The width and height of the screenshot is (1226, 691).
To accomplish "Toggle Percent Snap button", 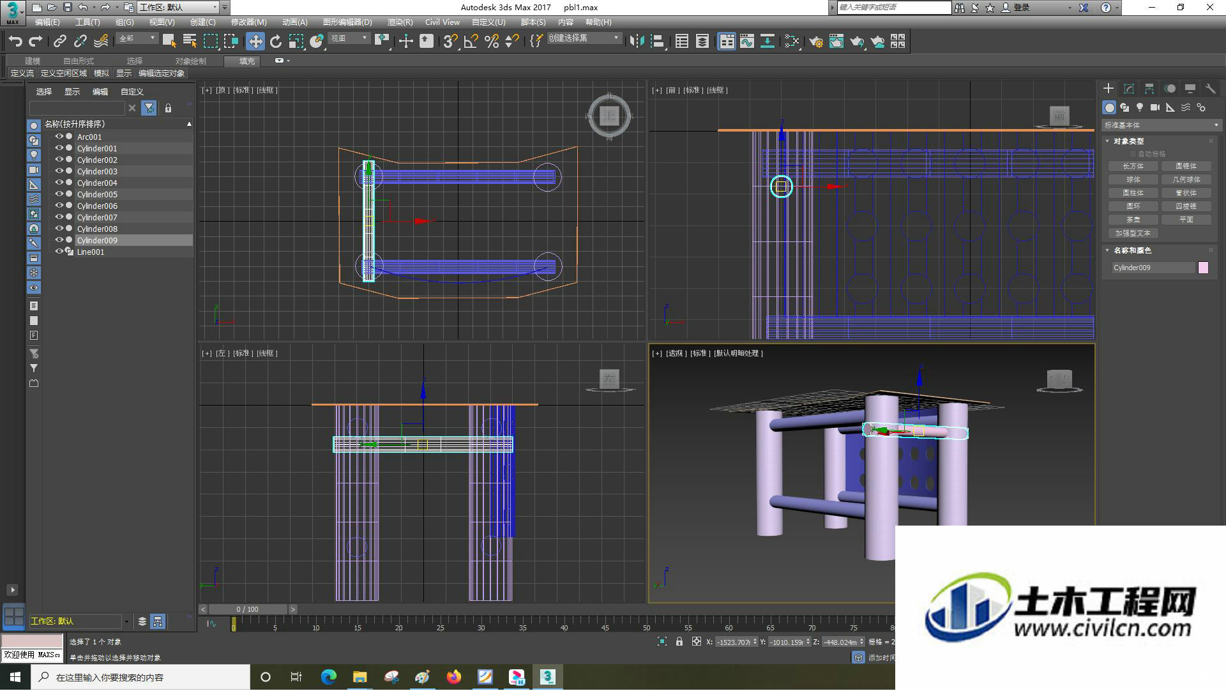I will (x=492, y=42).
